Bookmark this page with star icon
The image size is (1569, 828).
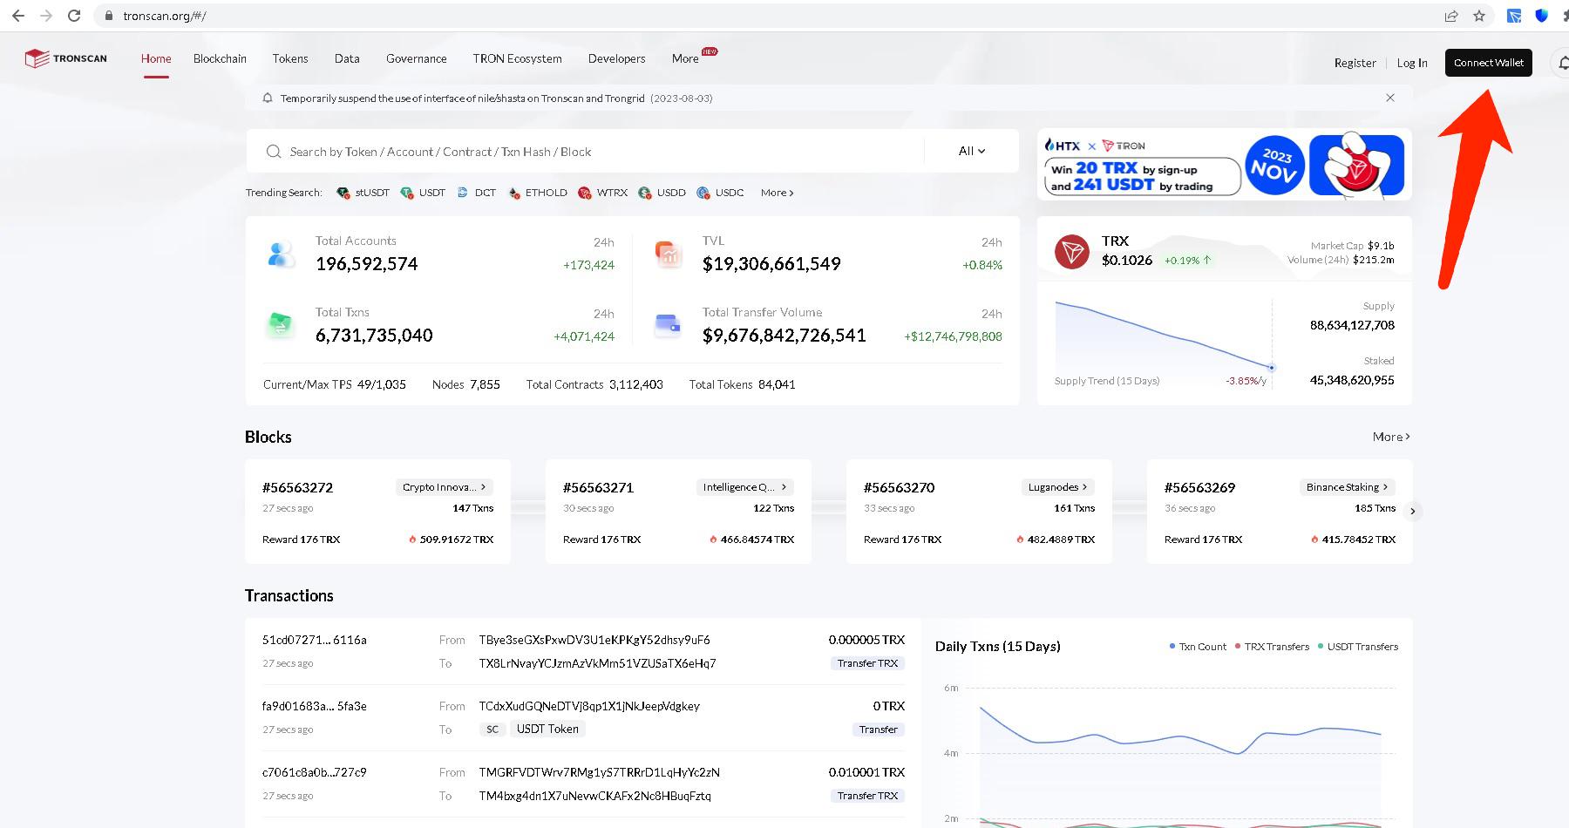1479,16
